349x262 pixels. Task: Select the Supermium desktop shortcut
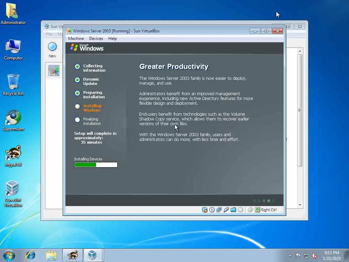[x=13, y=120]
